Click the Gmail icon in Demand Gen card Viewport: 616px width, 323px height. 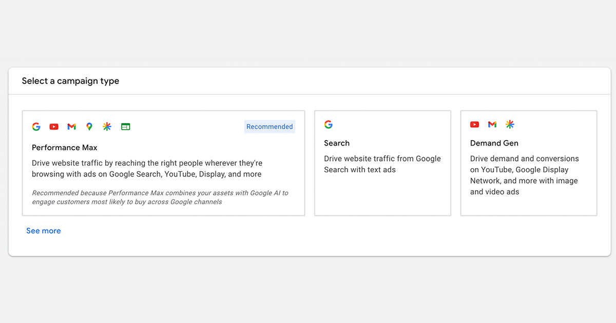(492, 124)
